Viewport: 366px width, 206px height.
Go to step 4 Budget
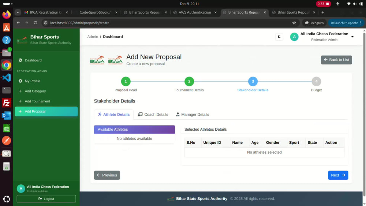click(316, 82)
